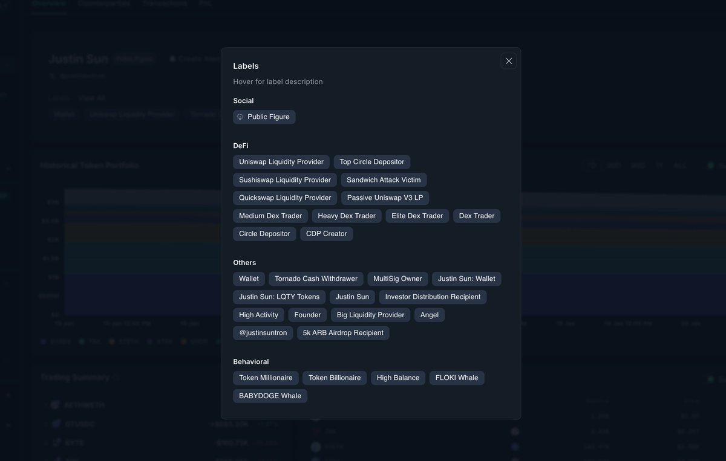The width and height of the screenshot is (726, 461).
Task: Select the Tornado Cash Withdrawer label
Action: pos(316,279)
